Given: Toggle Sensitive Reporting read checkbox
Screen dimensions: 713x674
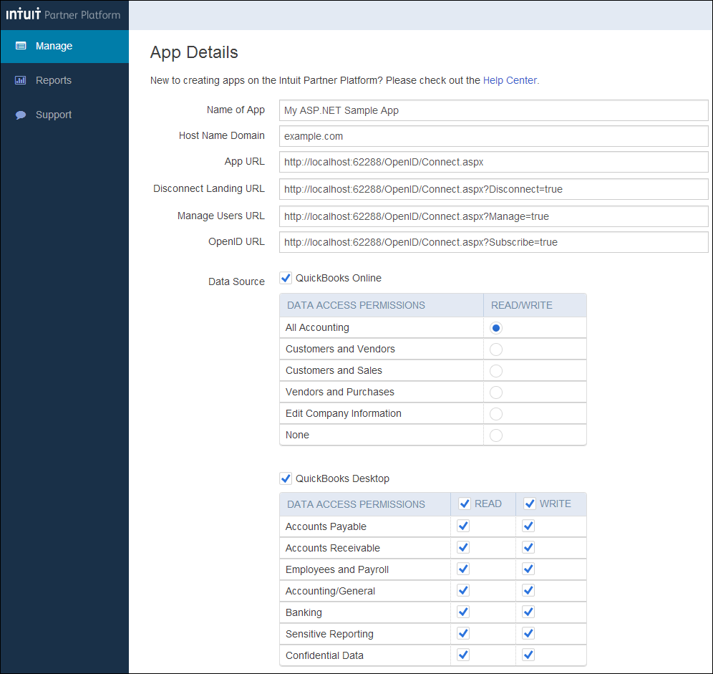Looking at the screenshot, I should coord(463,633).
